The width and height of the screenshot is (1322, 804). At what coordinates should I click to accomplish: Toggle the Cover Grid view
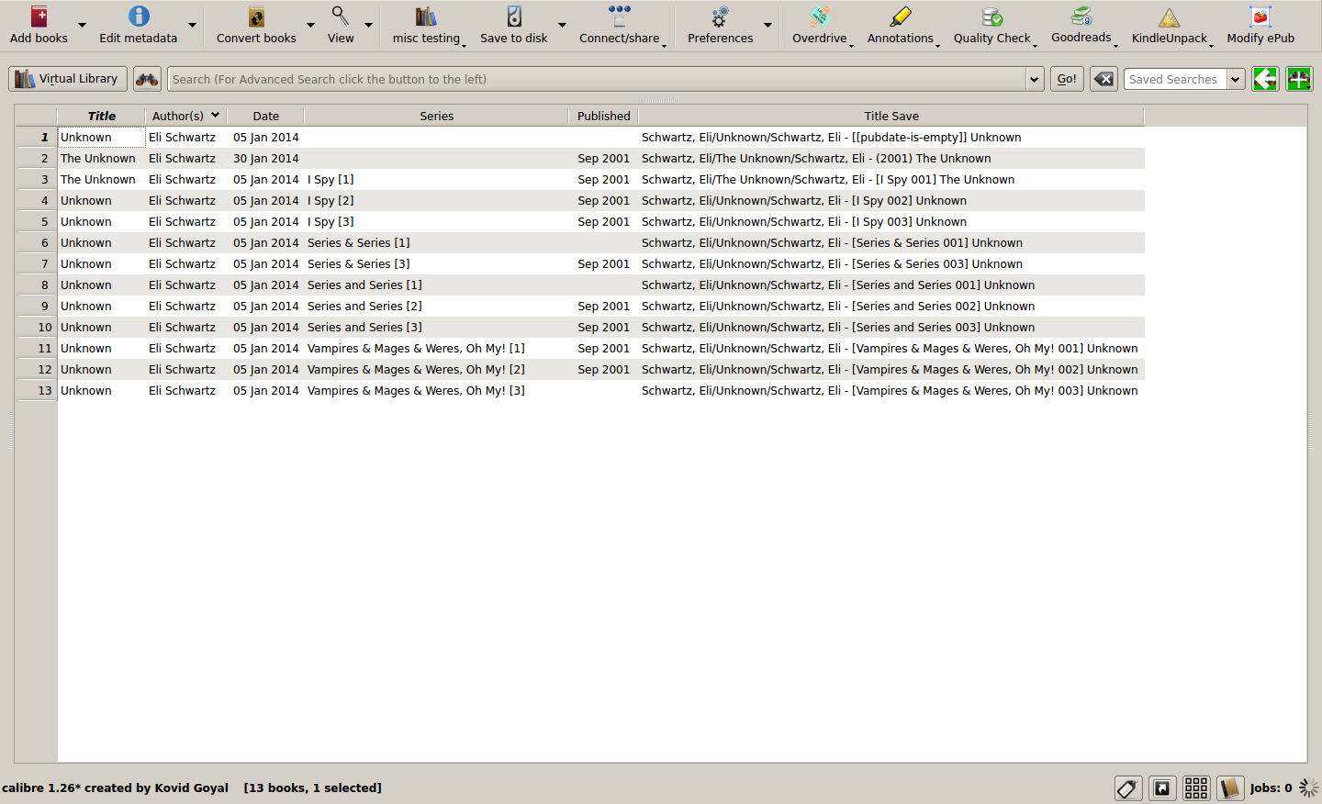pyautogui.click(x=1196, y=787)
